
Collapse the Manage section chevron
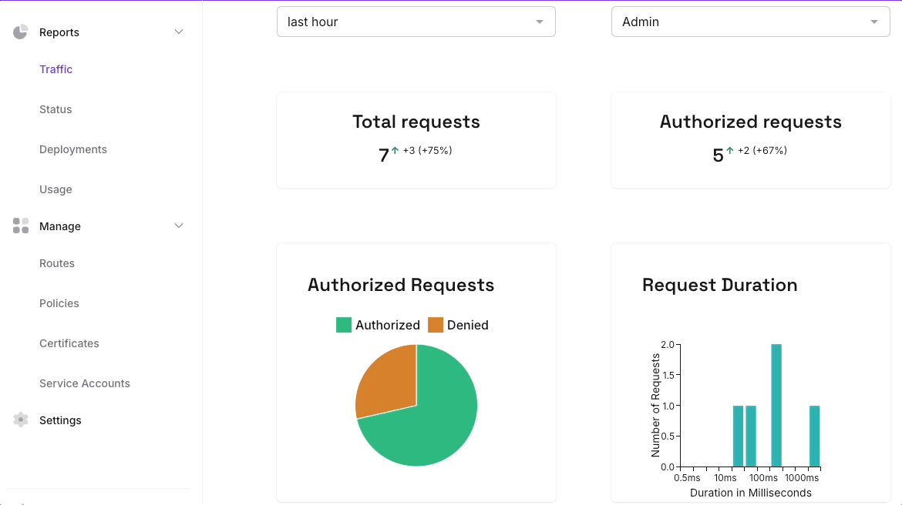point(178,226)
